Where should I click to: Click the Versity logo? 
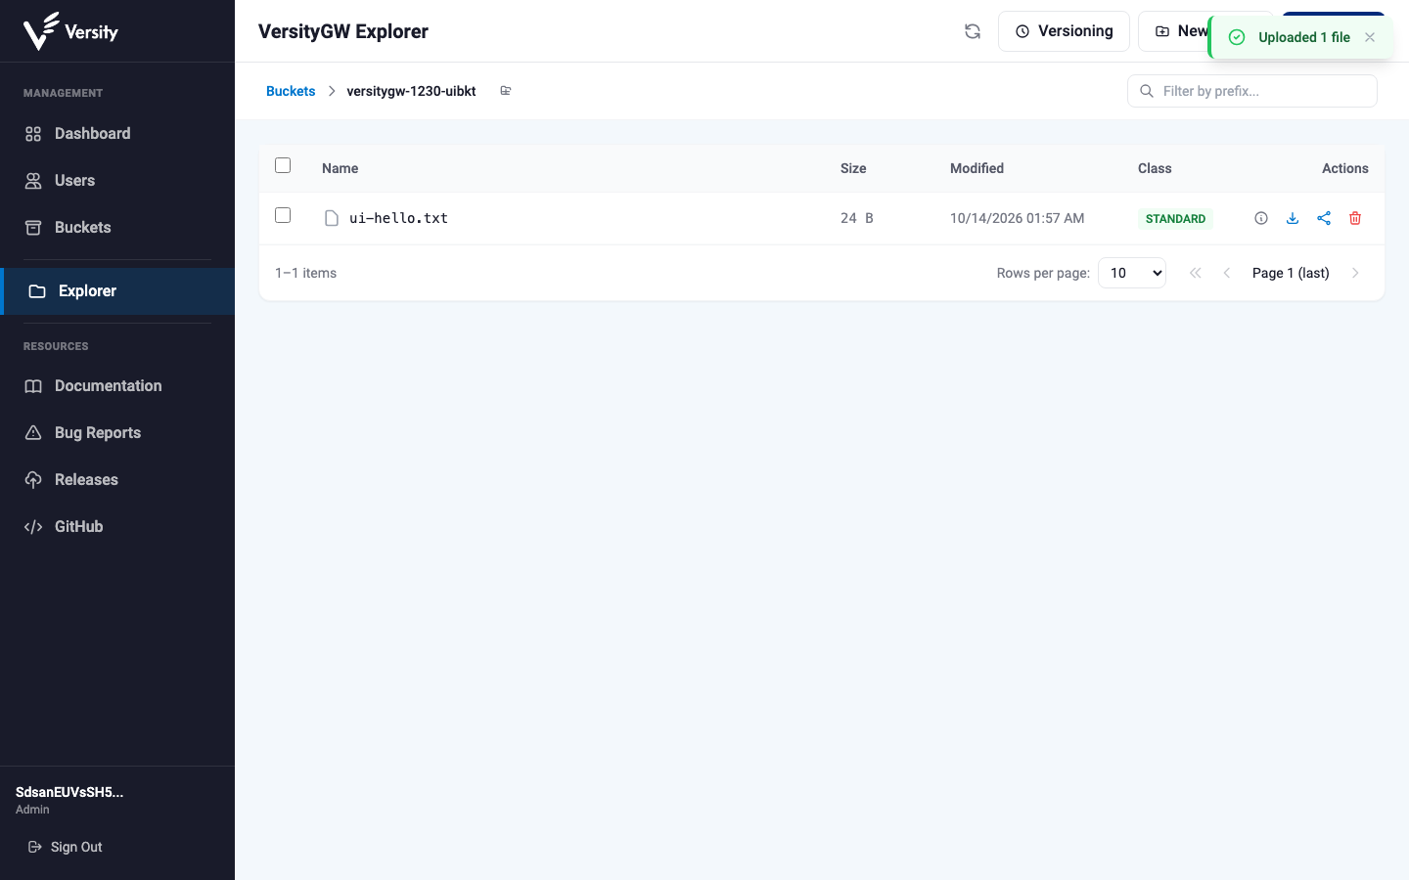(70, 31)
